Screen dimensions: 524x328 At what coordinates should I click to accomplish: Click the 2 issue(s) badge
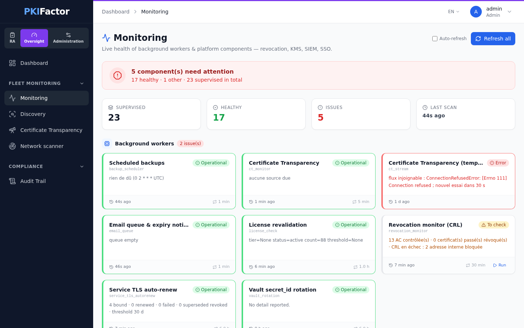(190, 144)
